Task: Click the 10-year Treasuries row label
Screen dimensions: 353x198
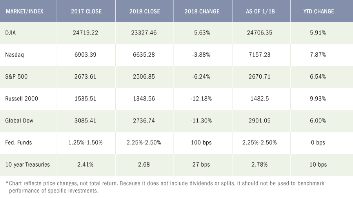Action: click(27, 165)
